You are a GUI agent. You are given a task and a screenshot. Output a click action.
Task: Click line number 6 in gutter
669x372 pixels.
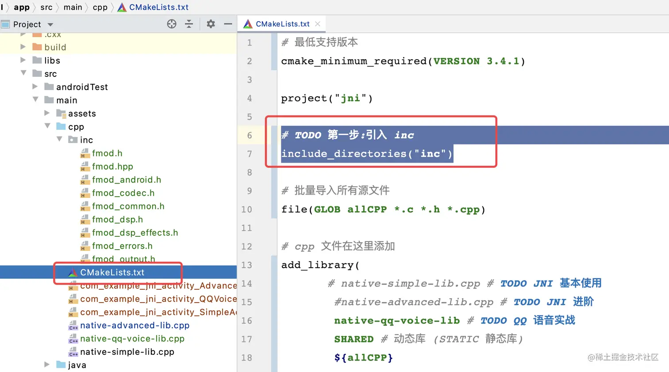[x=250, y=135]
